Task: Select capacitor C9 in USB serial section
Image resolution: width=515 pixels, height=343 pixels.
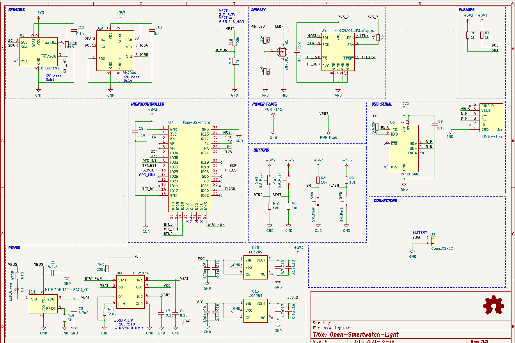Action: click(435, 125)
